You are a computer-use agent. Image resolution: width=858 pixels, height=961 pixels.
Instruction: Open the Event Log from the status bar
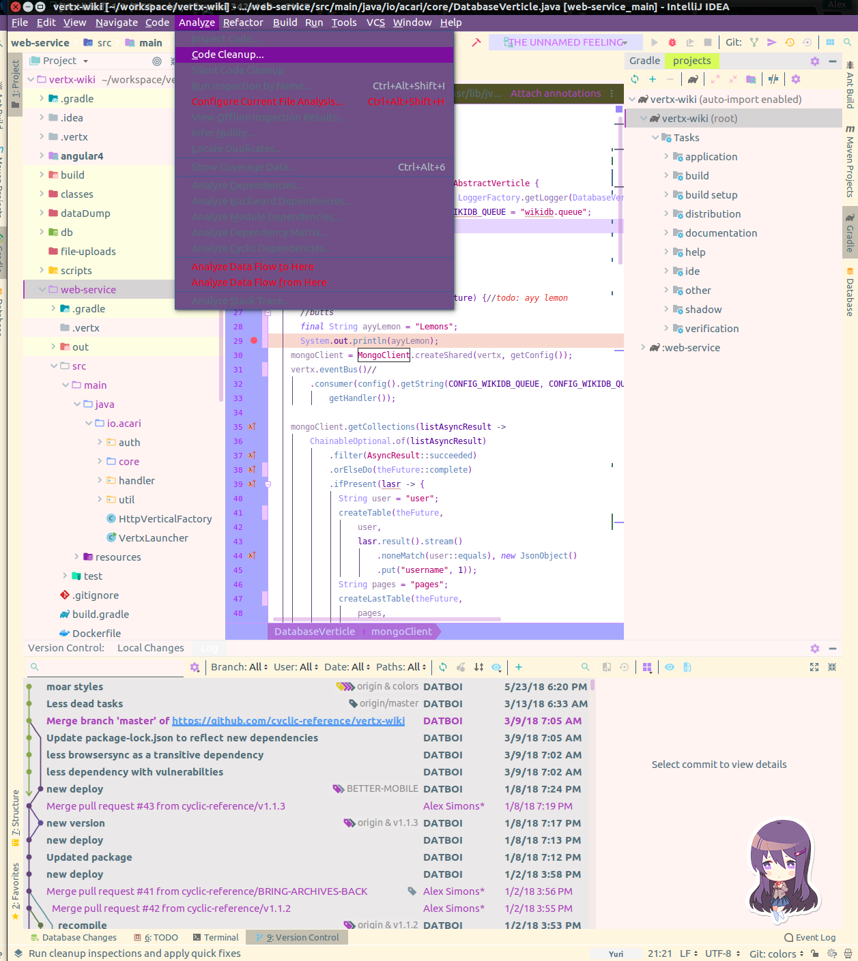(x=810, y=937)
